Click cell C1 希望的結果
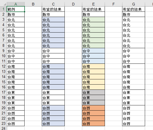The image size is (153, 130). (53, 9)
